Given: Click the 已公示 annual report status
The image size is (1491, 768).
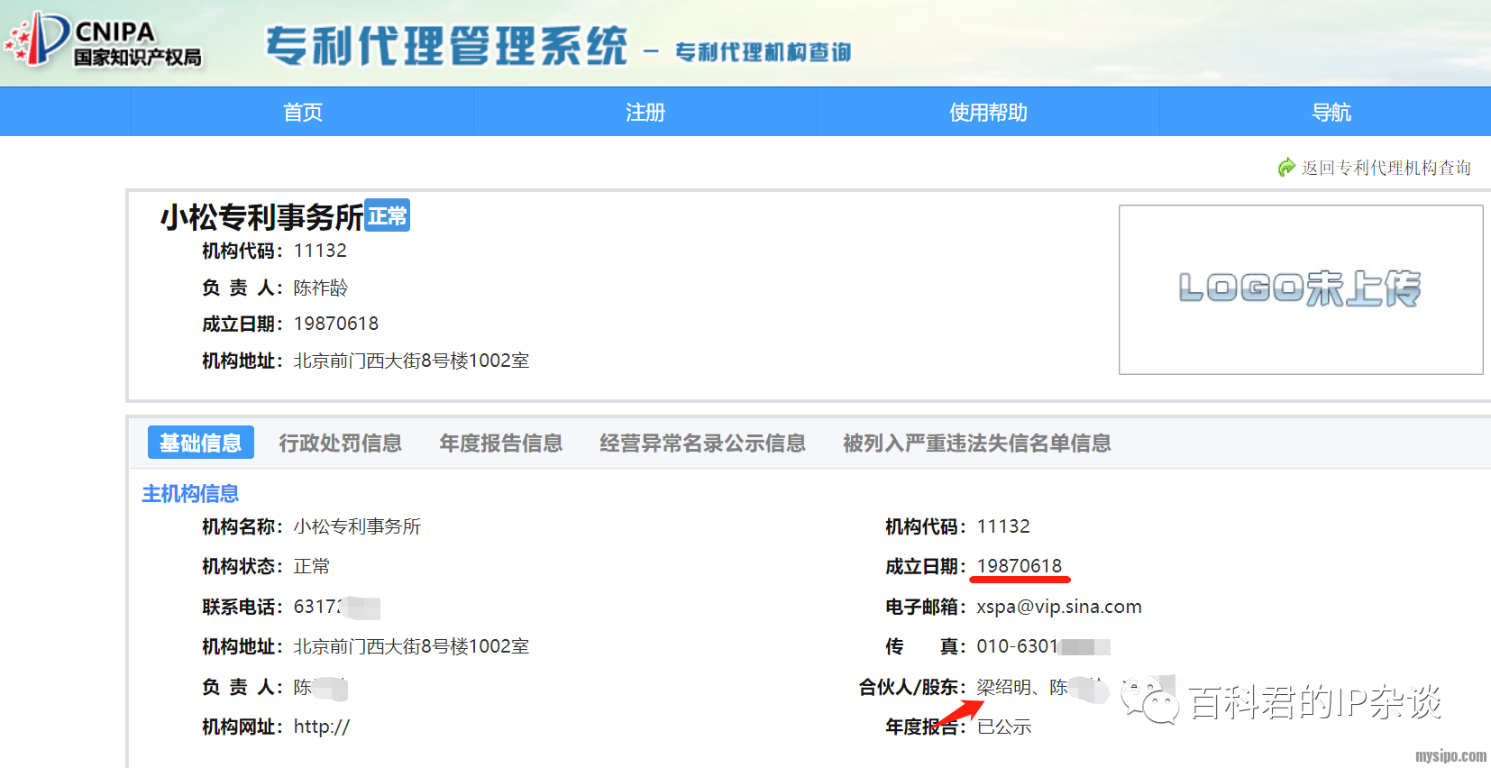Looking at the screenshot, I should coord(1004,727).
